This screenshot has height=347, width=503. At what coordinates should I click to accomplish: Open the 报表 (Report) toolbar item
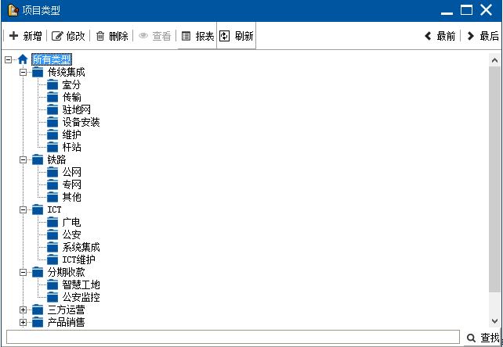pos(197,36)
